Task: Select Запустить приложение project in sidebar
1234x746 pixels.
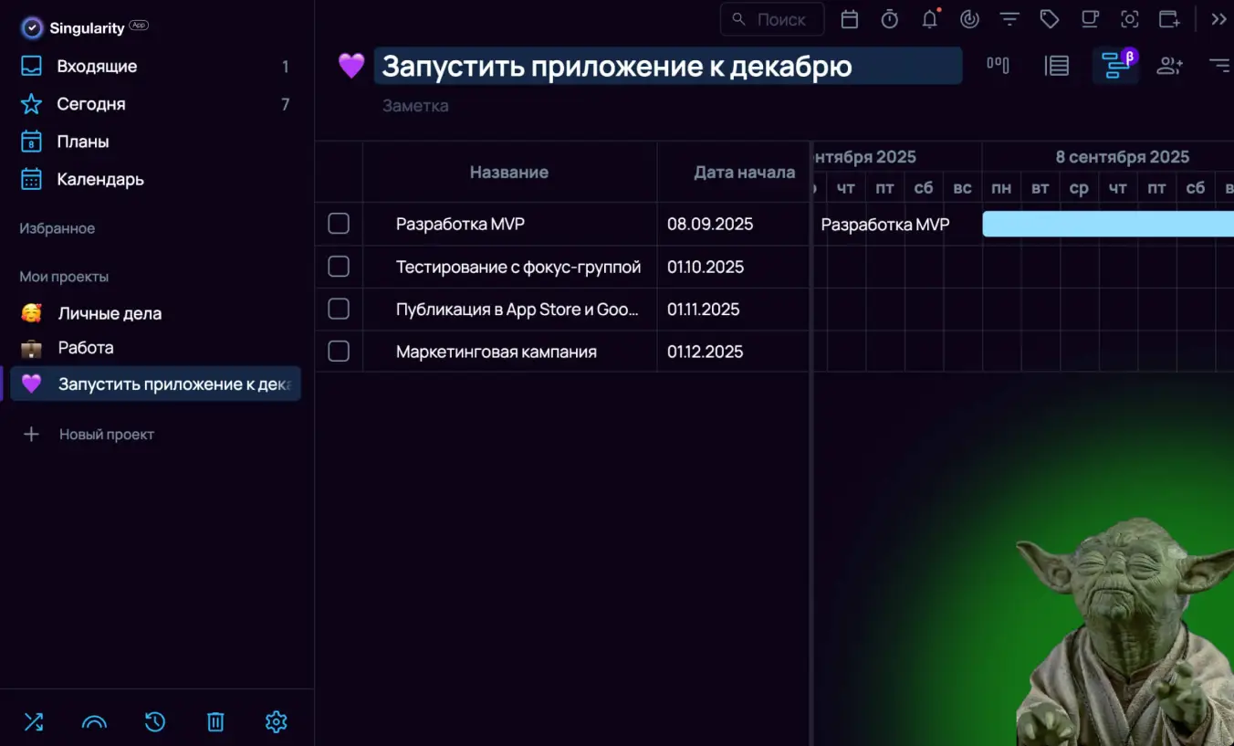Action: tap(155, 384)
